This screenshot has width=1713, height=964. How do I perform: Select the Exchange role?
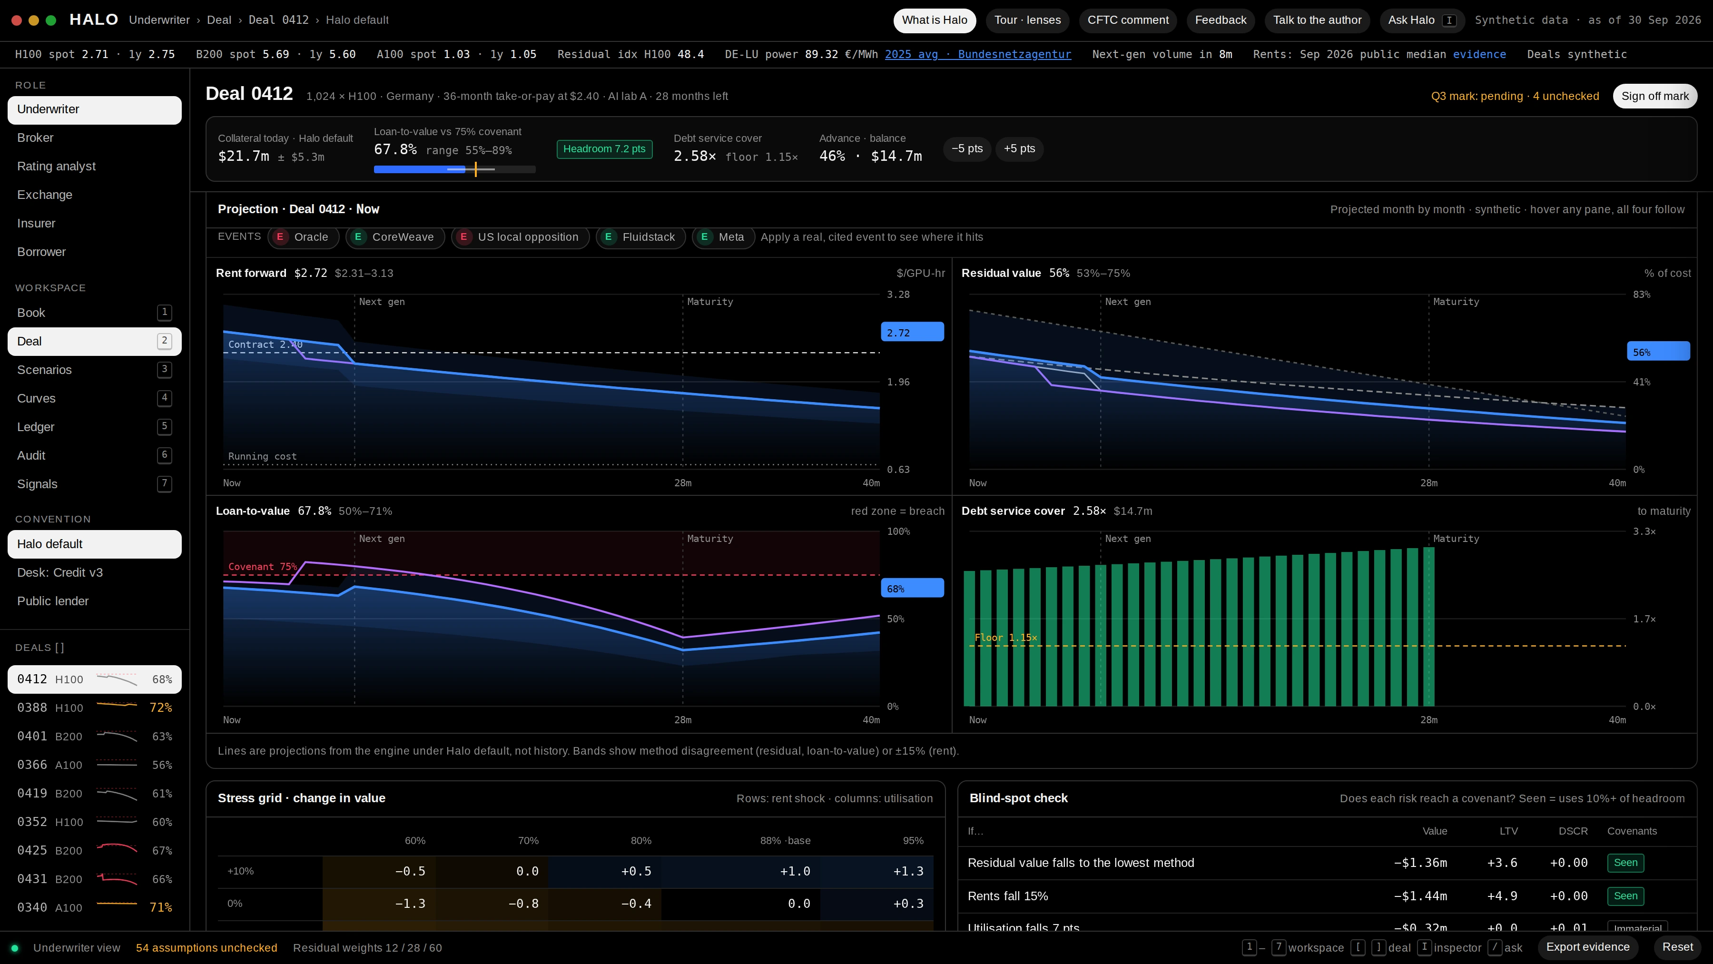point(94,196)
